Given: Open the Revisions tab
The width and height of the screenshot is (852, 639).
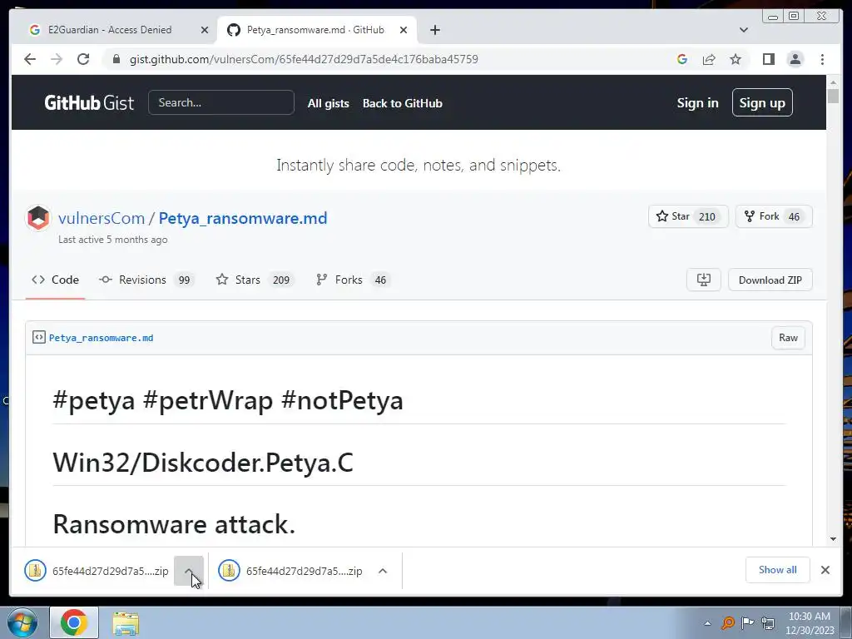Looking at the screenshot, I should pos(146,280).
